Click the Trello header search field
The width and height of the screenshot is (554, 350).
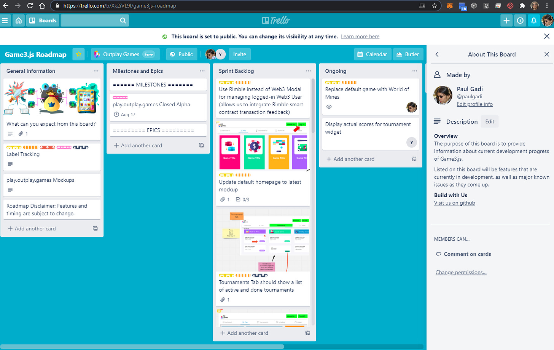point(95,21)
